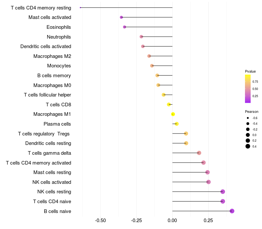Click the Pearson 0.4 legend circle
Viewport: 262px width, 229px height.
(248, 146)
